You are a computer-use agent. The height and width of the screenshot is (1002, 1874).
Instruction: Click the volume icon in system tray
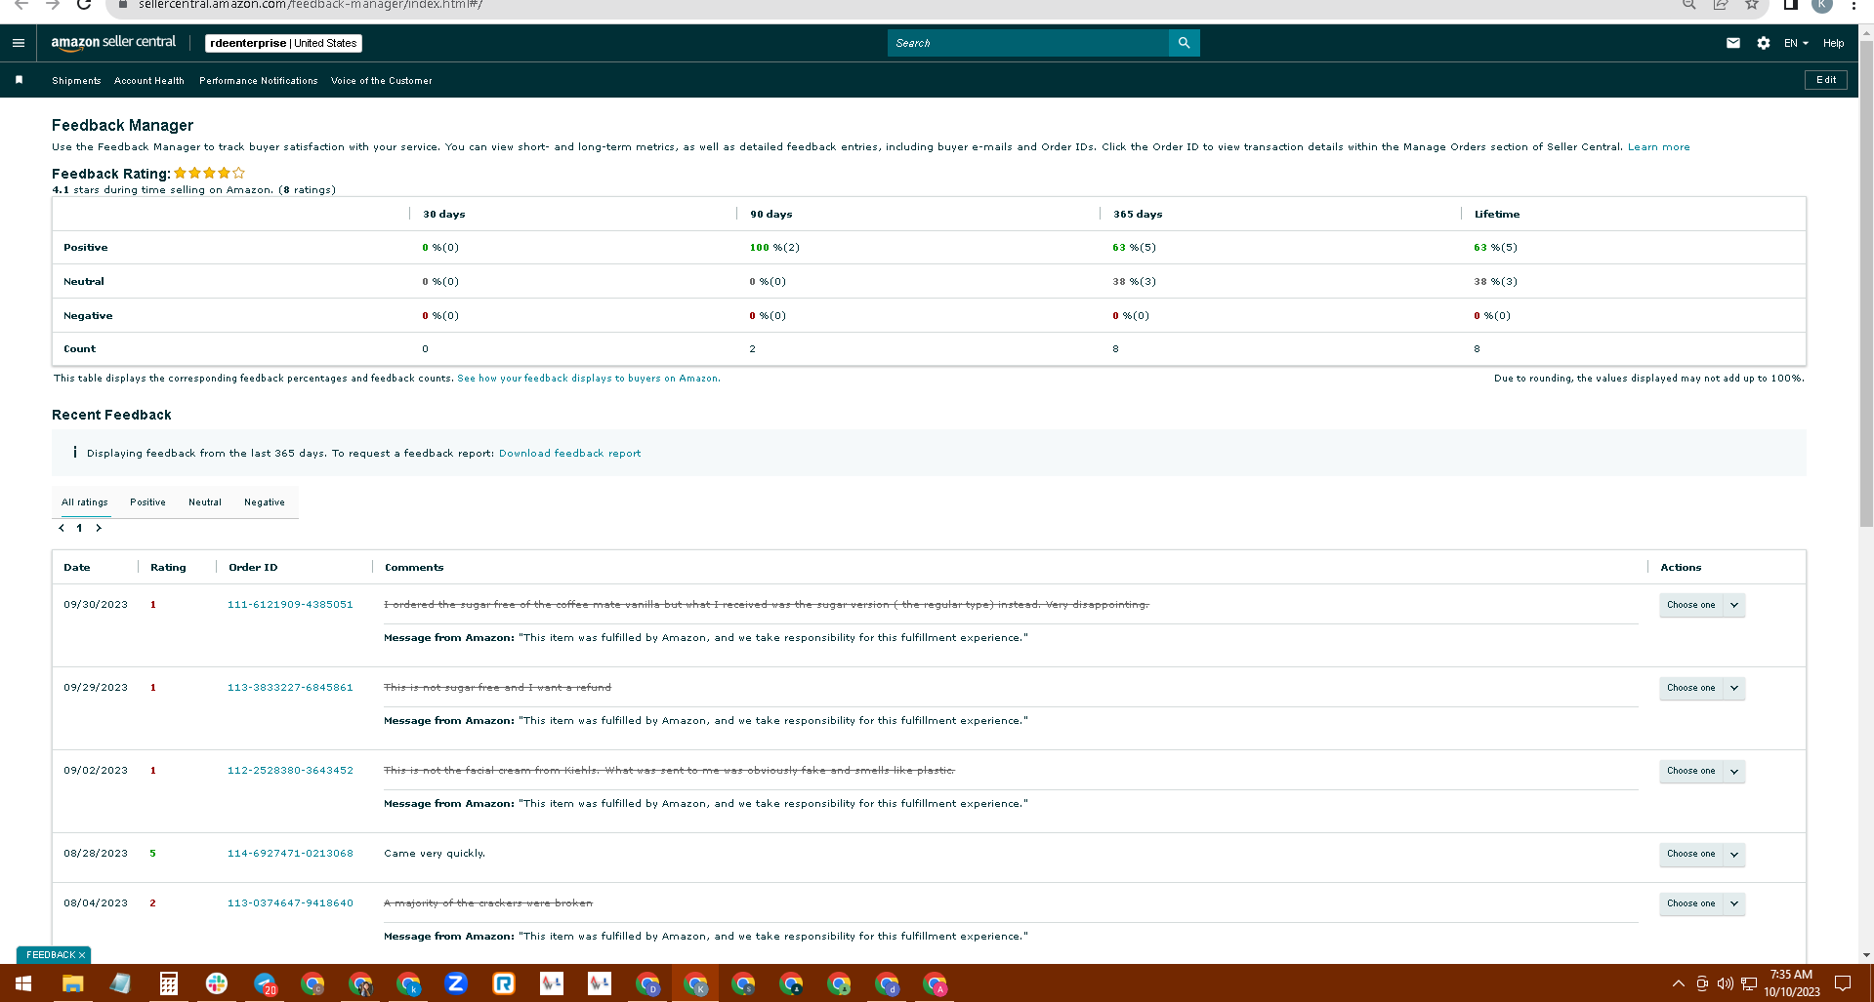1726,983
